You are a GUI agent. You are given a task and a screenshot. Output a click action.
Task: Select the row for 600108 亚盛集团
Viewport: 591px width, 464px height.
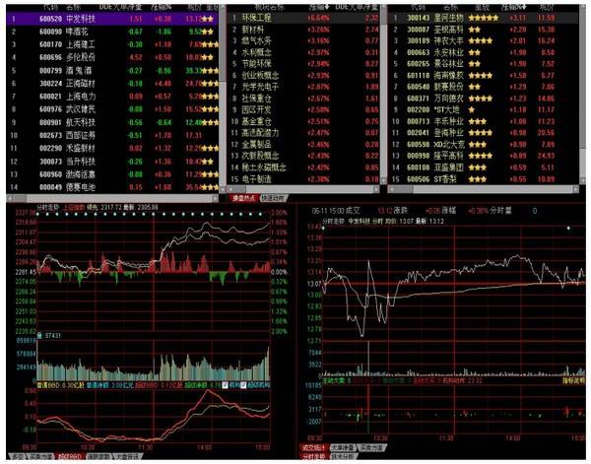(x=484, y=167)
